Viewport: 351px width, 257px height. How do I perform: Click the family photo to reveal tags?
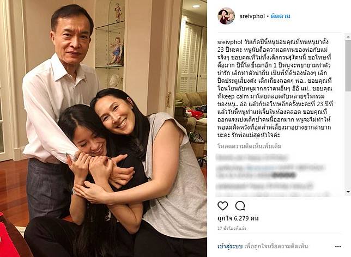(104, 128)
